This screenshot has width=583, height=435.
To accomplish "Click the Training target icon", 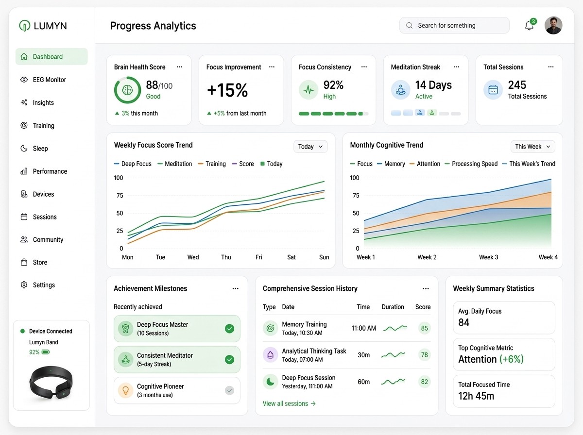I will (24, 125).
